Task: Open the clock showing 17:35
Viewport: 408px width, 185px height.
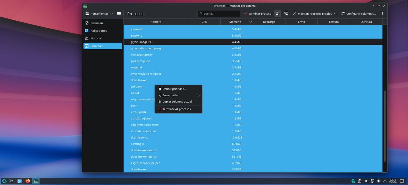Action: pos(393,181)
